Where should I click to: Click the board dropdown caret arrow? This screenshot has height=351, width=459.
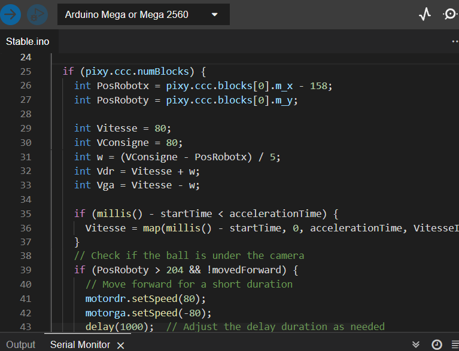(x=215, y=14)
